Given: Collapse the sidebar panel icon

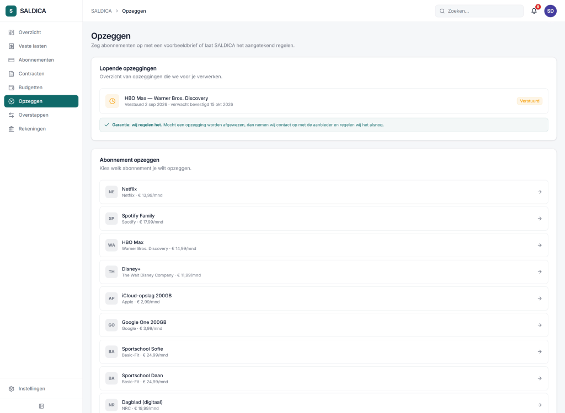Looking at the screenshot, I should (41, 406).
